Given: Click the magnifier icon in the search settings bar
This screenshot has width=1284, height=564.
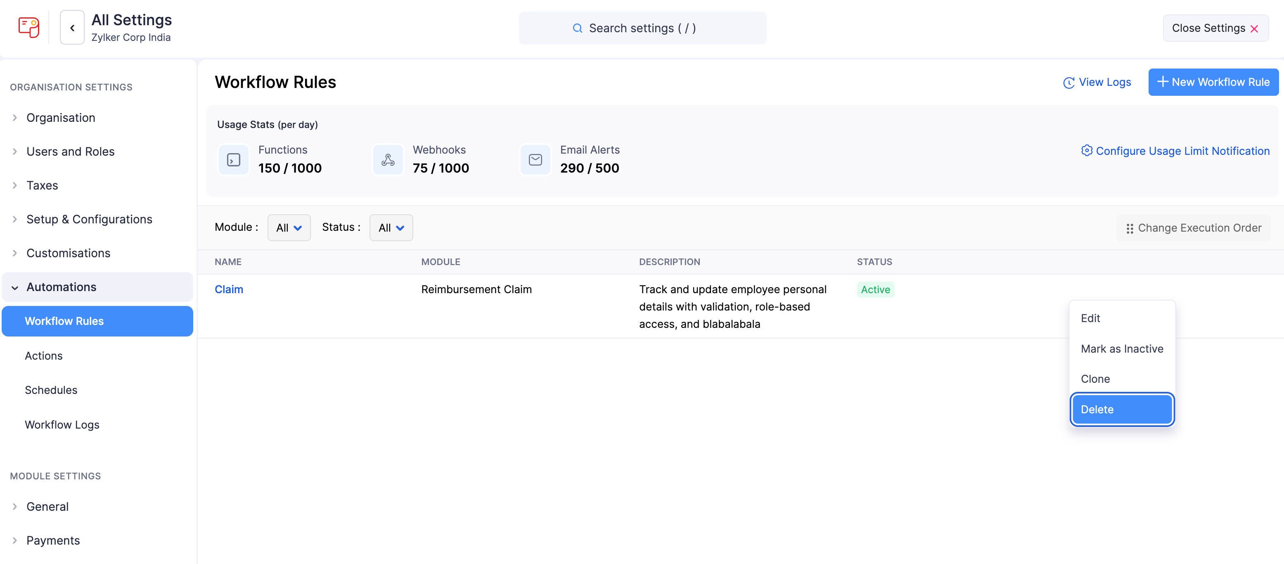Looking at the screenshot, I should tap(577, 28).
